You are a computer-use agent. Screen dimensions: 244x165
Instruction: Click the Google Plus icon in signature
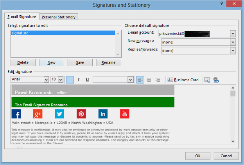tap(38, 114)
